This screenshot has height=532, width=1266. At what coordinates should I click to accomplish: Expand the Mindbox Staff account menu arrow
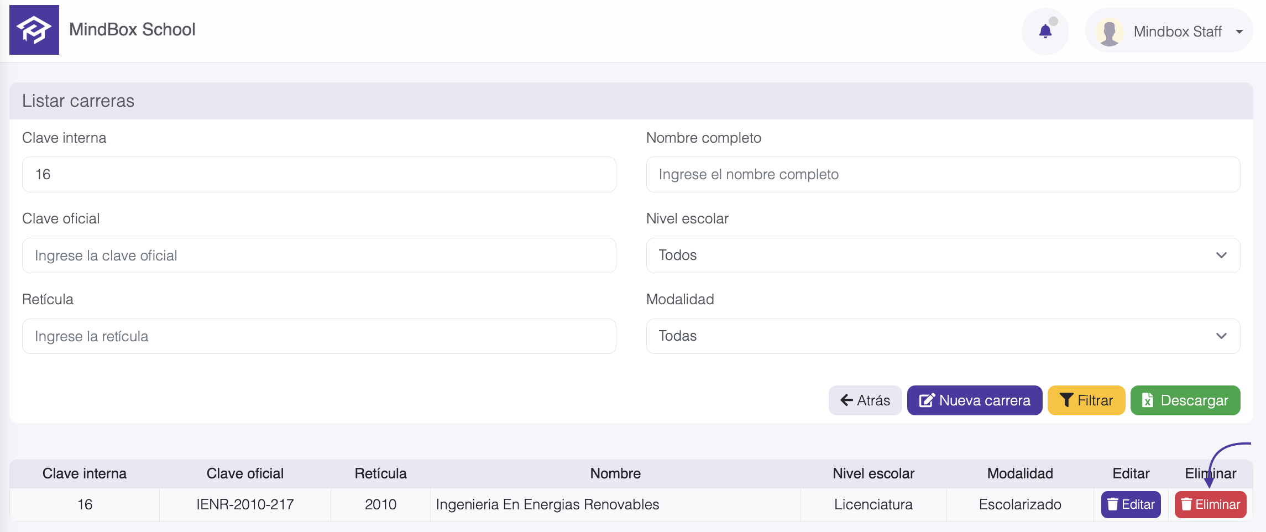click(x=1239, y=32)
